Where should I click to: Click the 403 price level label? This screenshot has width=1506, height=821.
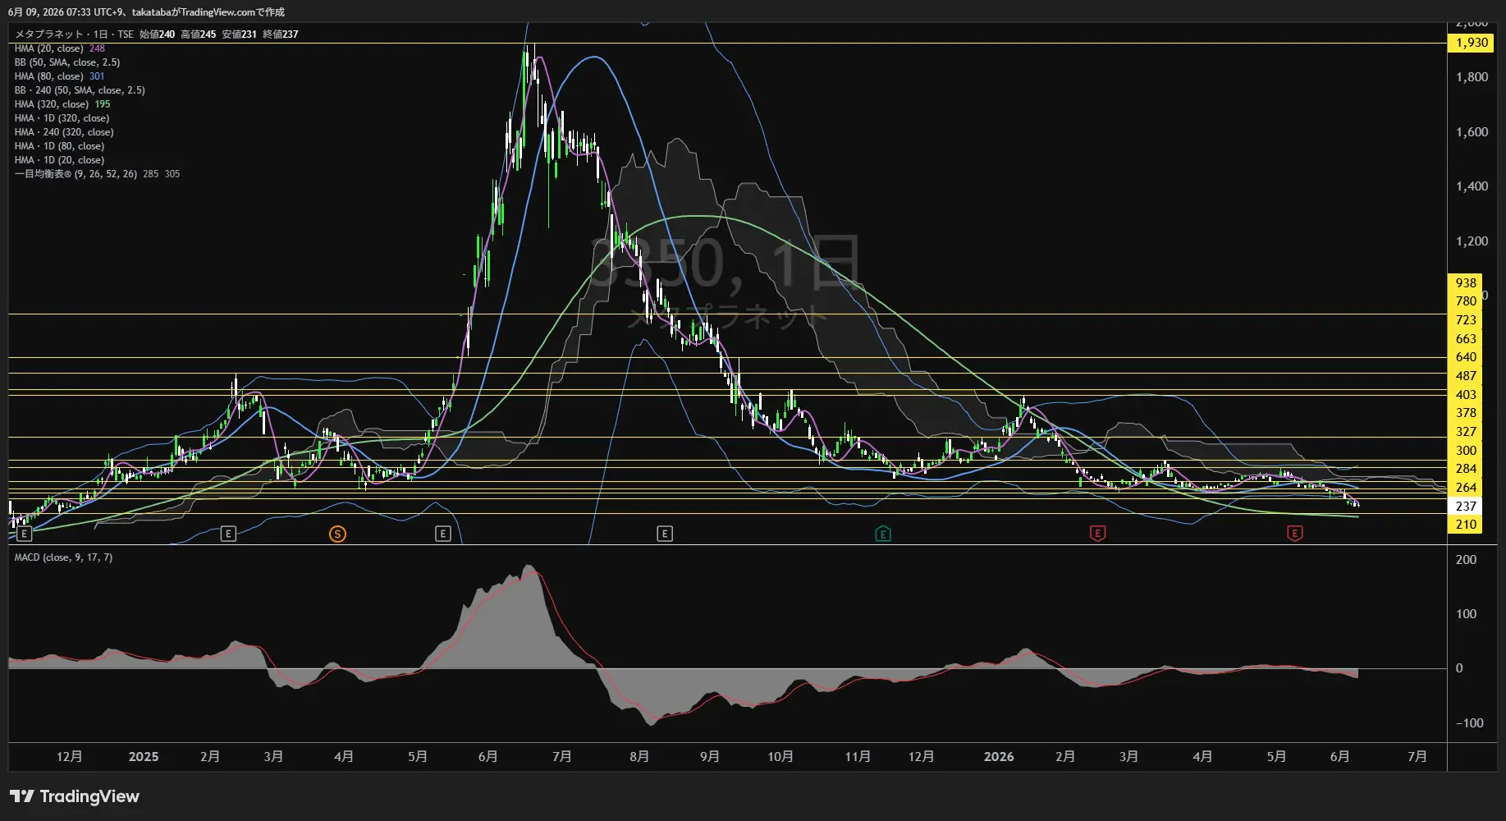[1466, 395]
